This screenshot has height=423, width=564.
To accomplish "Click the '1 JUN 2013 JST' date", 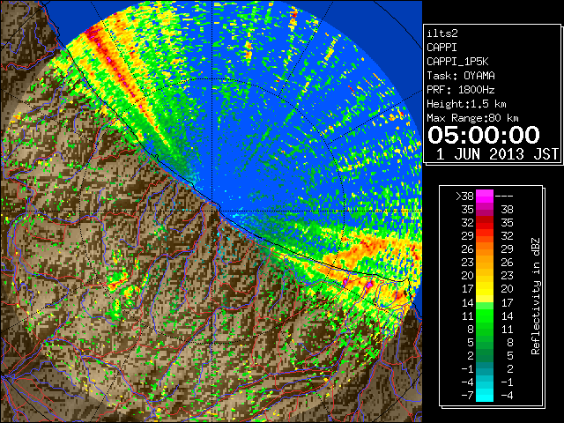I will tap(497, 154).
